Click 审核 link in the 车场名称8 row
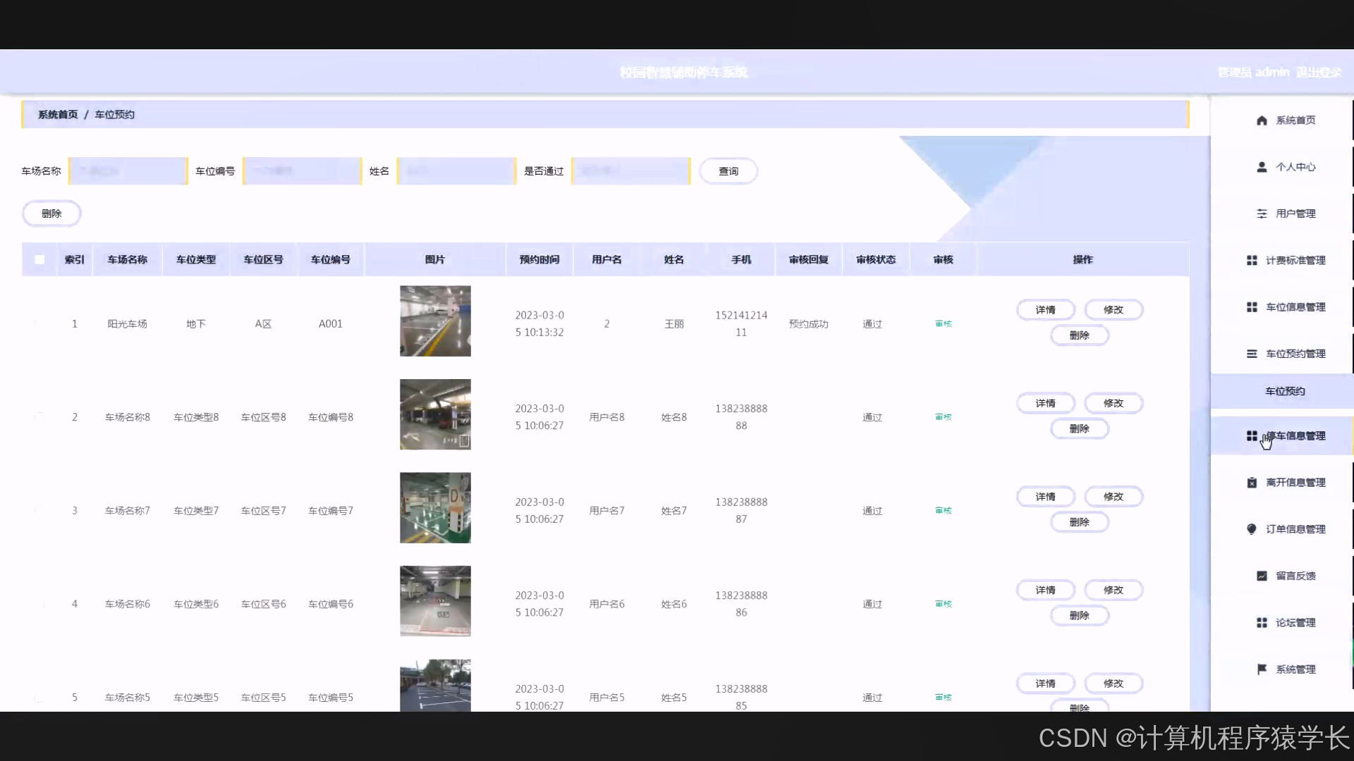1354x761 pixels. click(x=944, y=417)
